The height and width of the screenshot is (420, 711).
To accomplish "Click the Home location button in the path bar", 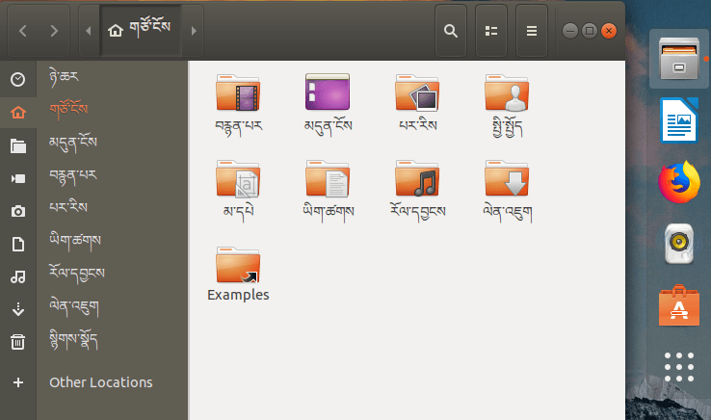I will click(142, 30).
